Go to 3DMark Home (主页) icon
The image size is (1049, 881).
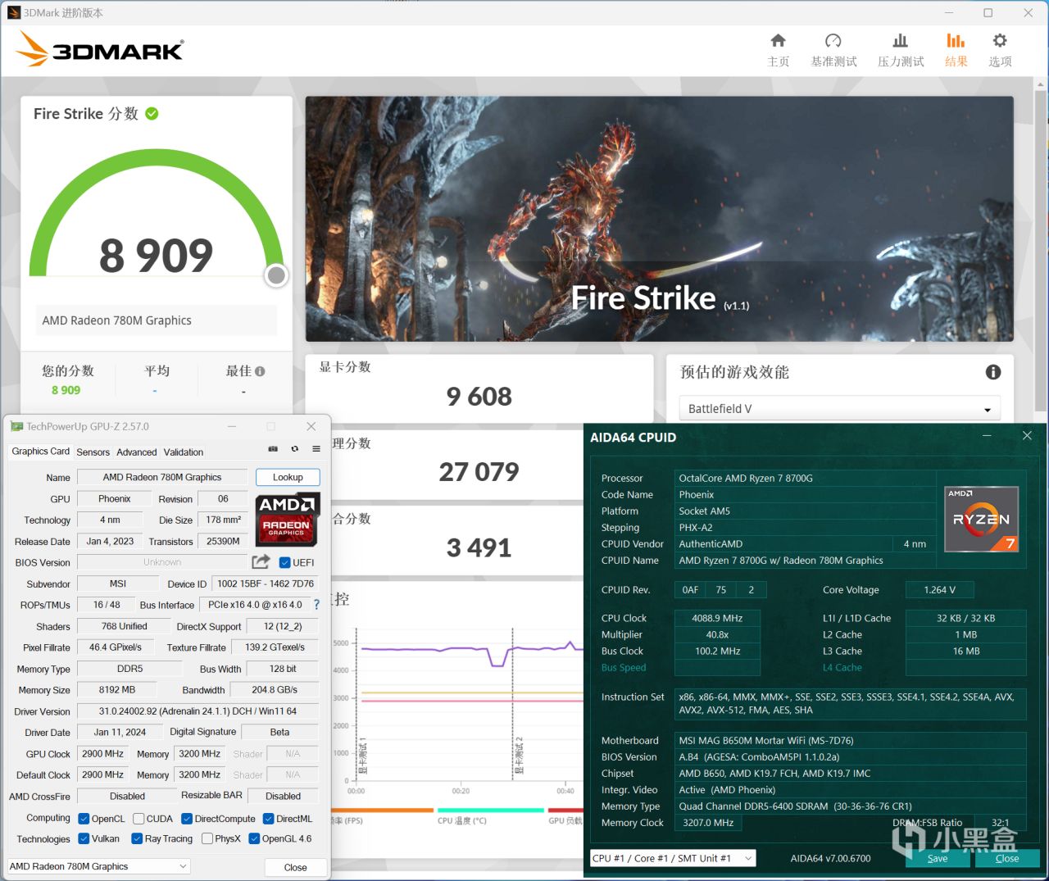click(x=778, y=40)
